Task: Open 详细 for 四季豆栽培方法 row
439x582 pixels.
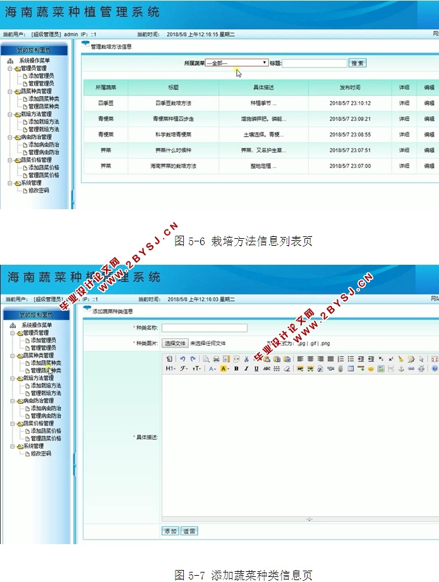Action: click(x=404, y=103)
